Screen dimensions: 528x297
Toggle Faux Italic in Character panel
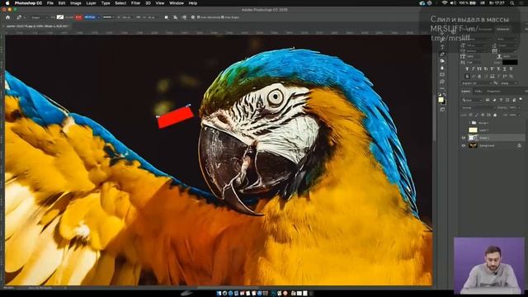click(473, 69)
